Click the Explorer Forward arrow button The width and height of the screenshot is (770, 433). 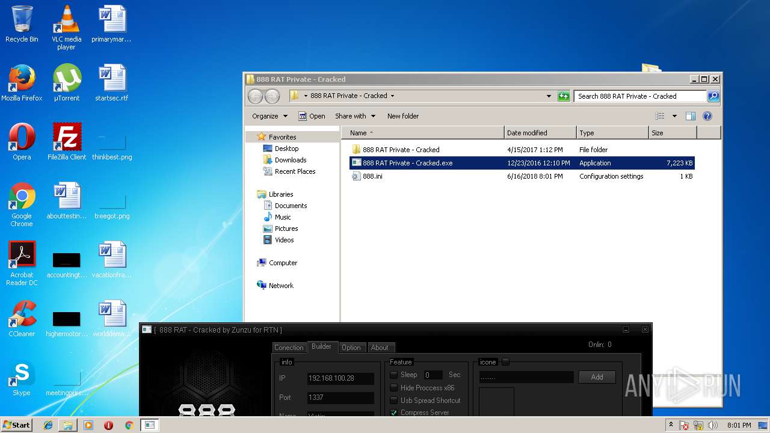coord(272,96)
